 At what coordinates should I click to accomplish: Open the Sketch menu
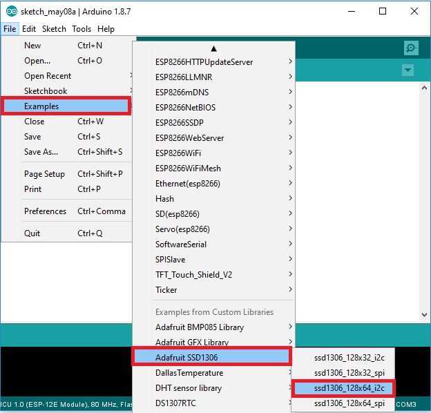[x=54, y=29]
